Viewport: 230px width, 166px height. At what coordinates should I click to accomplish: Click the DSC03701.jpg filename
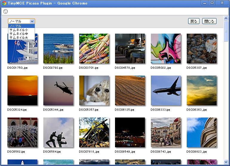pos(89,68)
